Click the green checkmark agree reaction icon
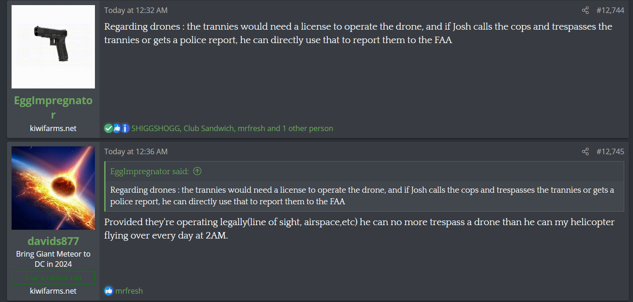The image size is (633, 302). [109, 128]
